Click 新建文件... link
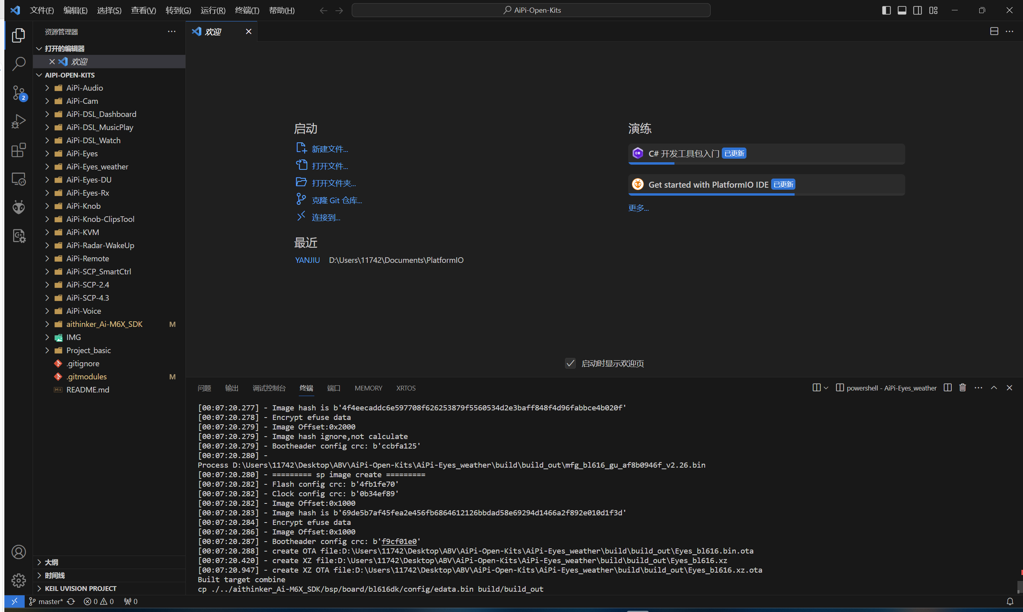 pyautogui.click(x=330, y=149)
